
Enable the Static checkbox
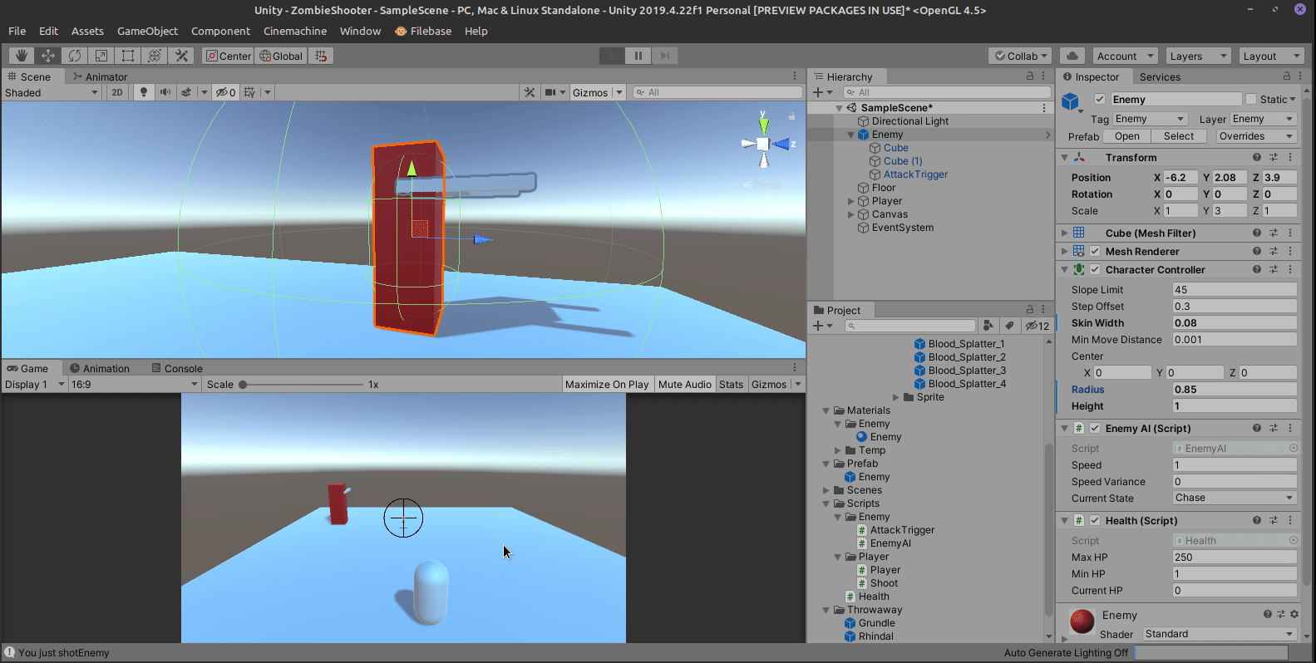(x=1251, y=99)
